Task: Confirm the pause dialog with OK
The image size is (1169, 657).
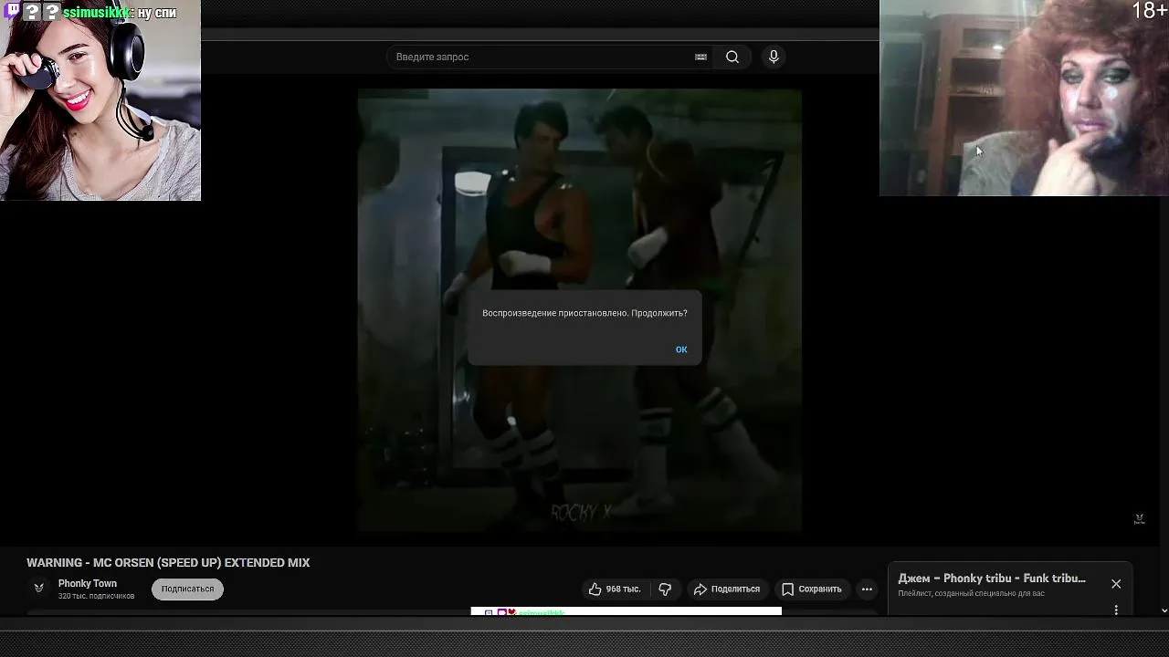Action: (x=681, y=349)
